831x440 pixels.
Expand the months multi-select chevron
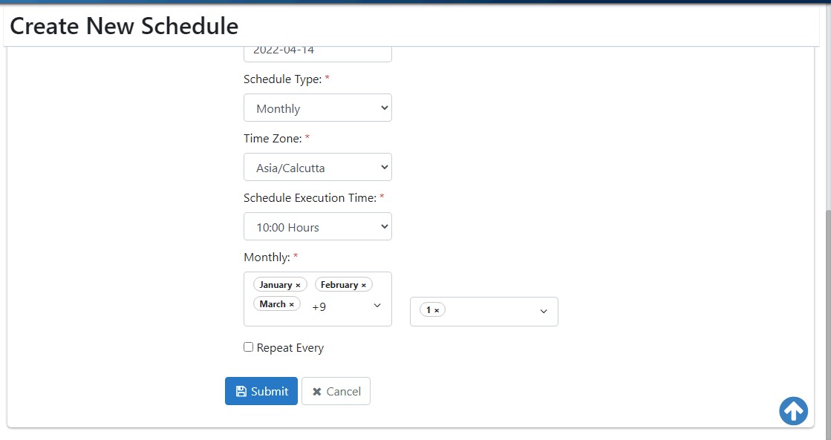point(377,306)
